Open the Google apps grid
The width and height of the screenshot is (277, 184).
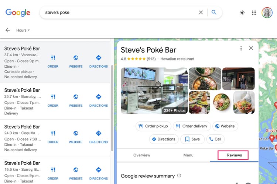(254, 13)
